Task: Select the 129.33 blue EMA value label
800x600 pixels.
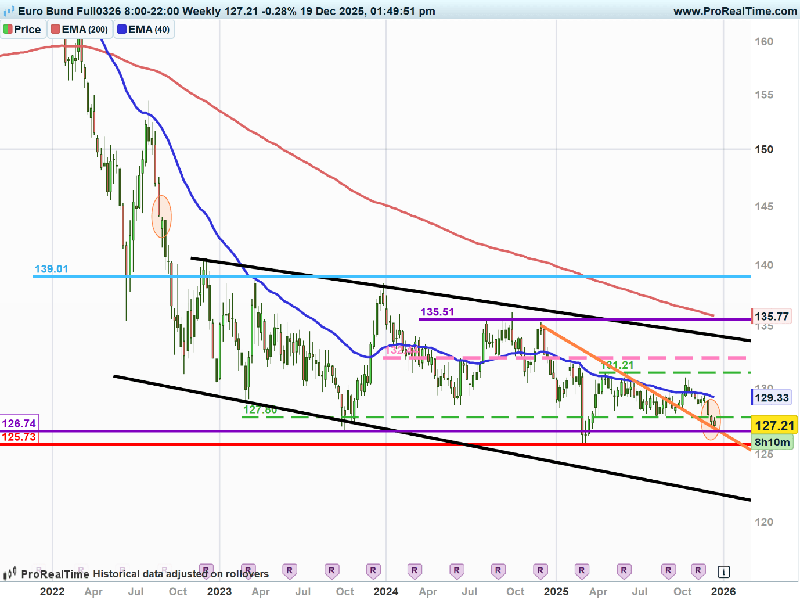Action: 772,398
